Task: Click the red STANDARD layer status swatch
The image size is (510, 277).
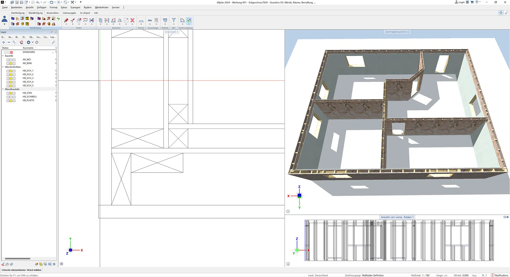Action: (11, 52)
